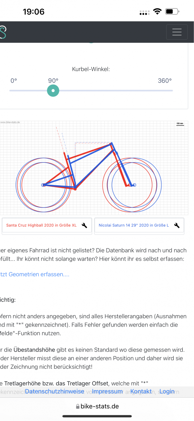This screenshot has width=194, height=421.
Task: Tap the battery icon in status bar
Action: click(172, 12)
